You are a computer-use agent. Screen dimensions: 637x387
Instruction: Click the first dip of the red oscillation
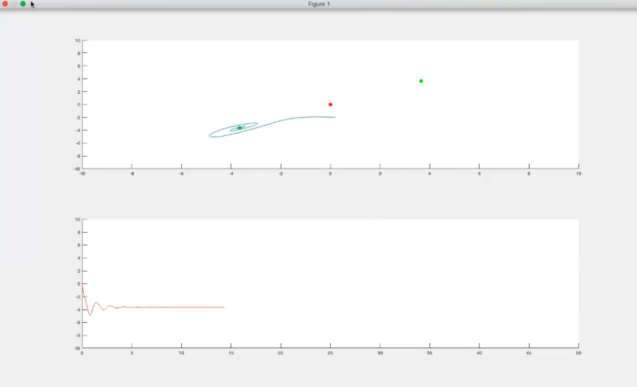coord(90,314)
